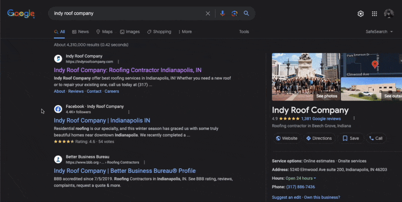Open the Reviews sitelink
This screenshot has height=202, width=402.
pos(76,91)
